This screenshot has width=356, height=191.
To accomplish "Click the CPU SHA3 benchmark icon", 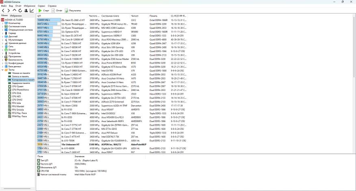I will tap(9, 100).
